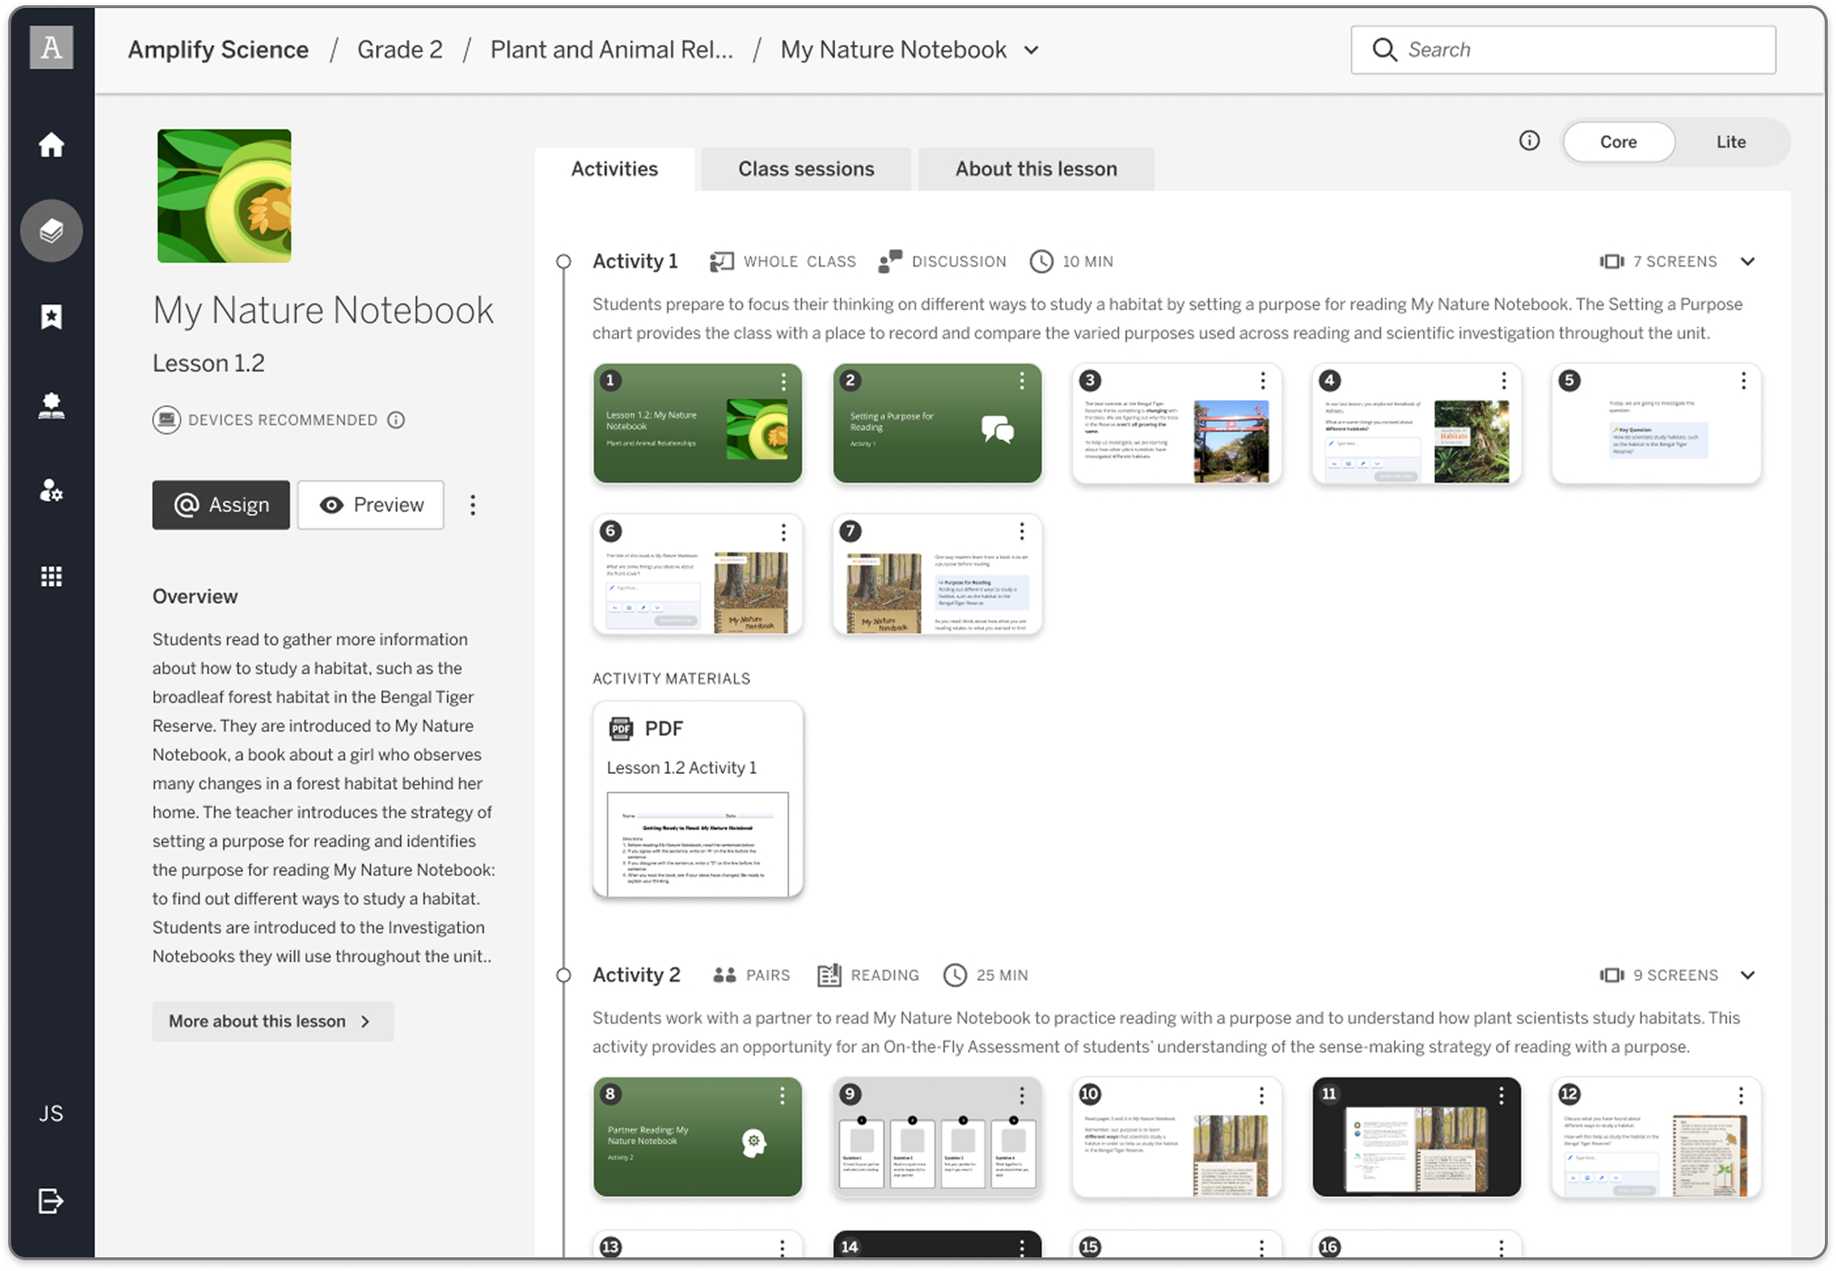Screen dimensions: 1836x1271
Task: Open screen 7 thumbnail
Action: [x=938, y=574]
